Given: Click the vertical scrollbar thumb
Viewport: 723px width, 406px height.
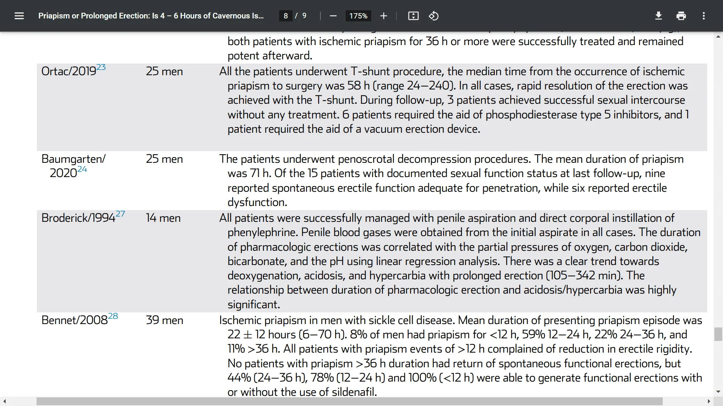Looking at the screenshot, I should pos(718,334).
